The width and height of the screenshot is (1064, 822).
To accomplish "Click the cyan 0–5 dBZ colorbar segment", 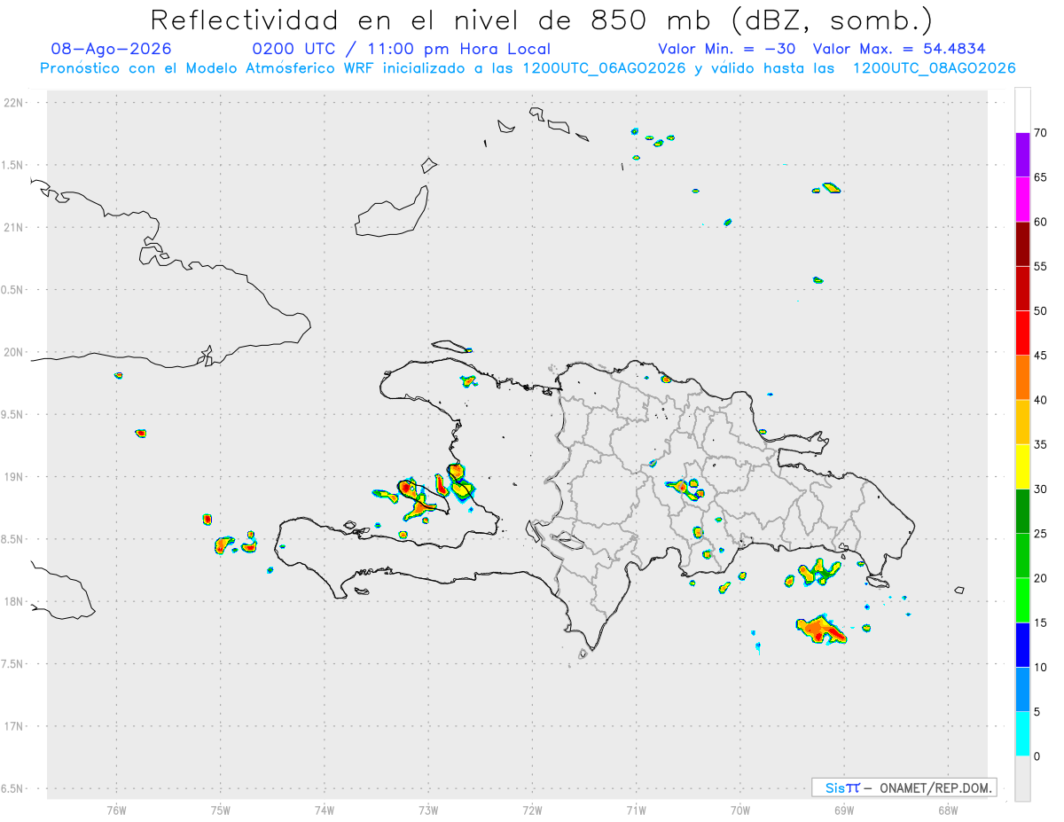I will click(x=1022, y=734).
